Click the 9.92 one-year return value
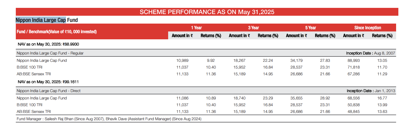Screen dimensions: 404x123 coord(210,60)
